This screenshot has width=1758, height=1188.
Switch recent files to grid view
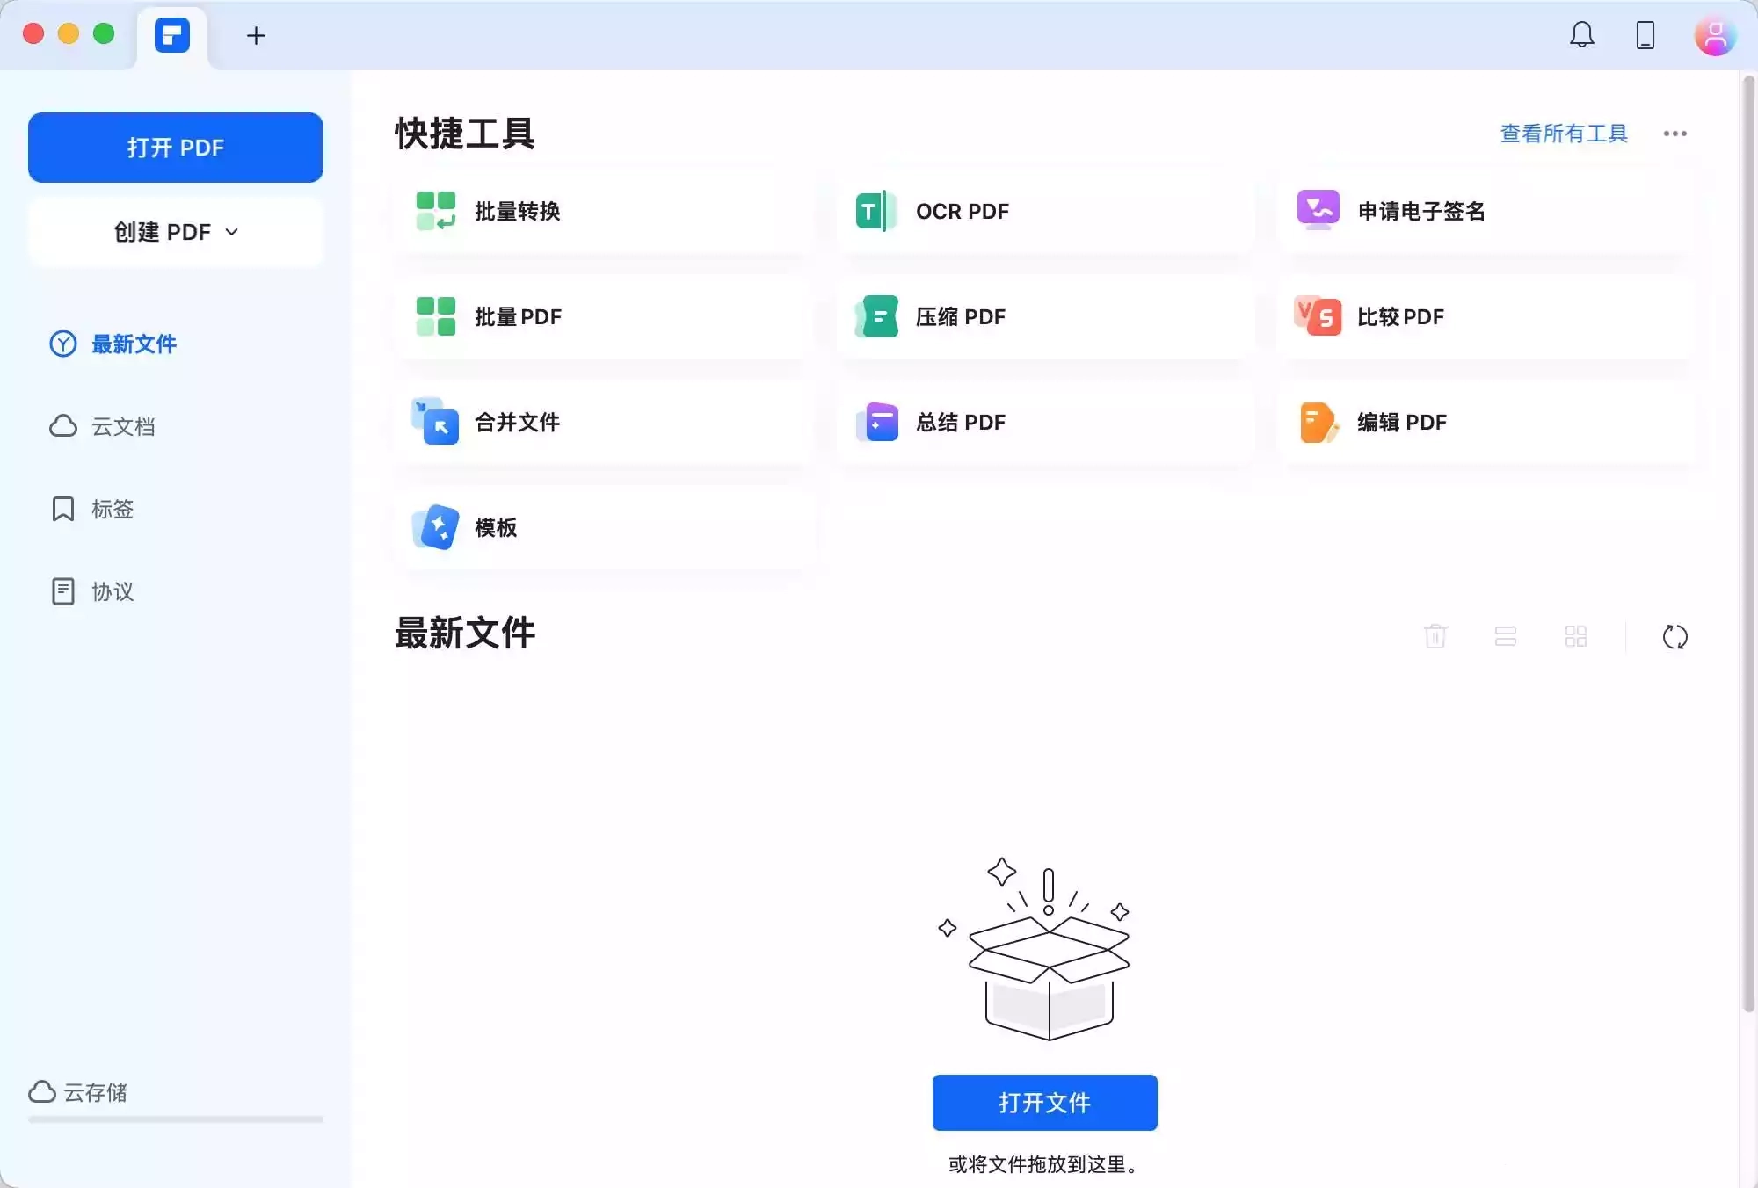[1575, 636]
